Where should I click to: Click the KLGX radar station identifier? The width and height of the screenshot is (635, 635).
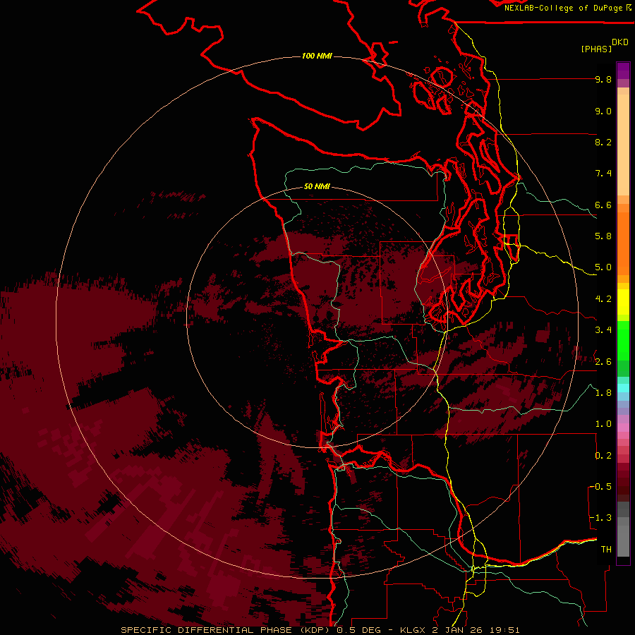click(x=413, y=630)
